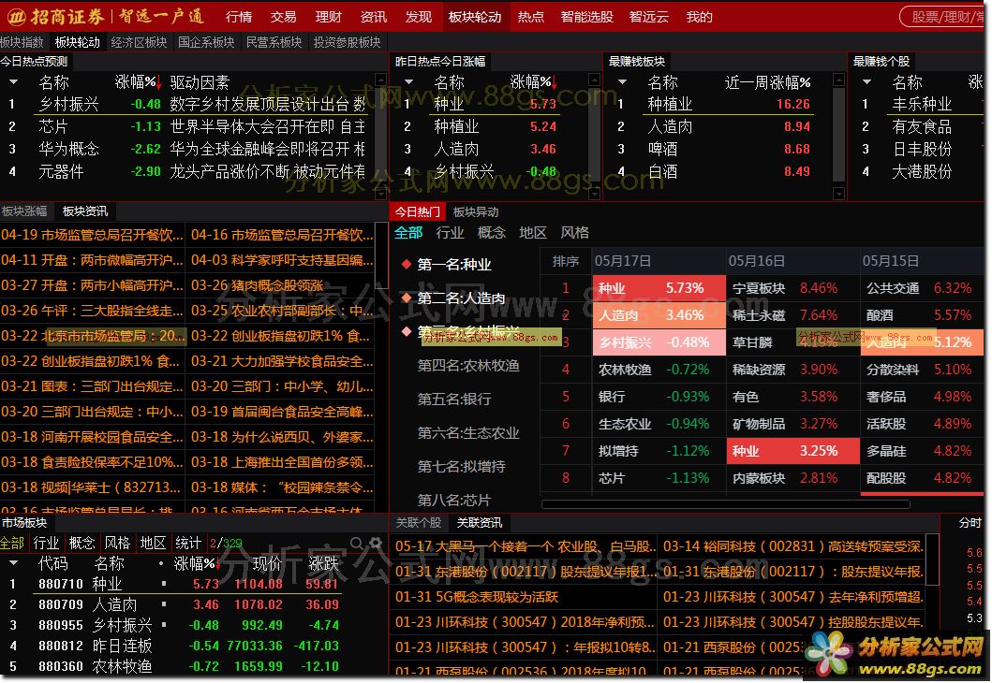The width and height of the screenshot is (992, 683).
Task: Switch to the 国企系板块 tab
Action: (x=206, y=42)
